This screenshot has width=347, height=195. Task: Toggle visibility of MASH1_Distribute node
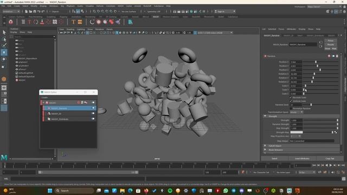(93, 119)
